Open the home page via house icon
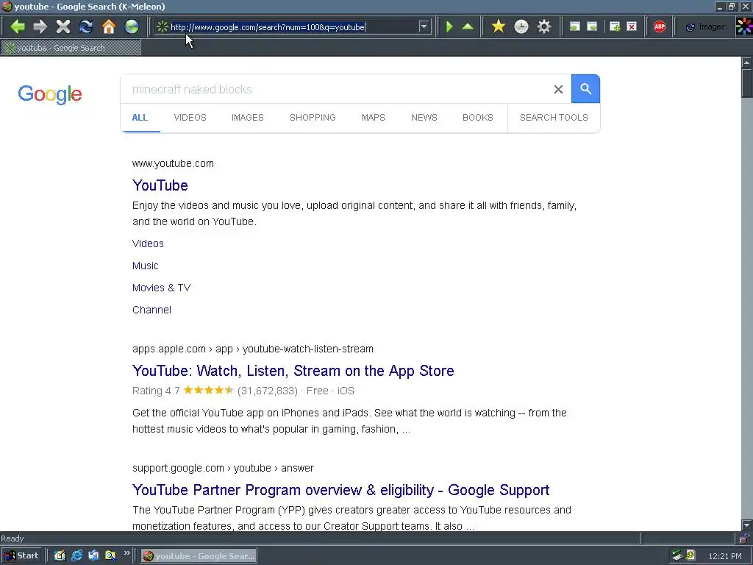The image size is (753, 565). coord(109,26)
